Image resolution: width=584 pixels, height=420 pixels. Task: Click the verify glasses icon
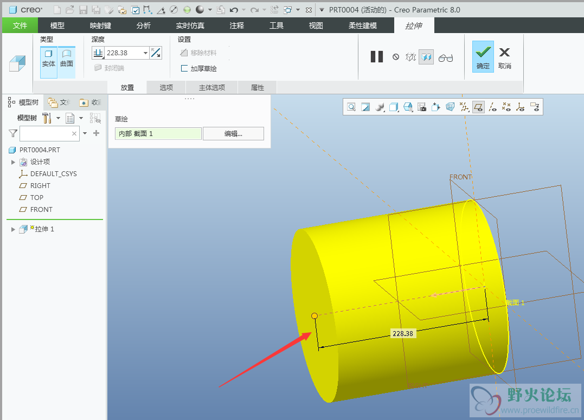[445, 57]
